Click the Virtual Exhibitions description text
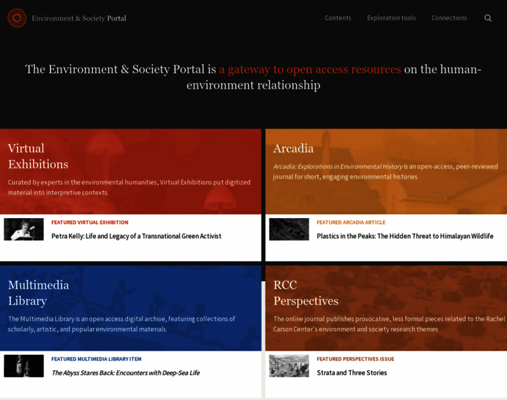This screenshot has width=507, height=400. coord(129,187)
